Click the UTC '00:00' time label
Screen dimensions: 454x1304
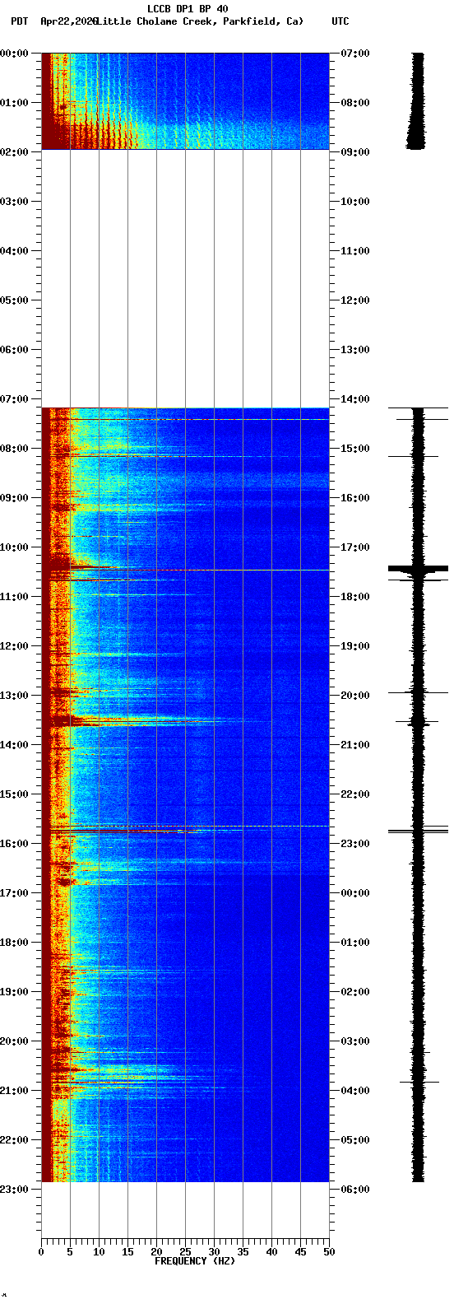tap(355, 893)
